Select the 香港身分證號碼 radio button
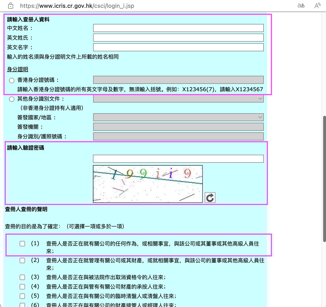The image size is (326, 307). 12,80
